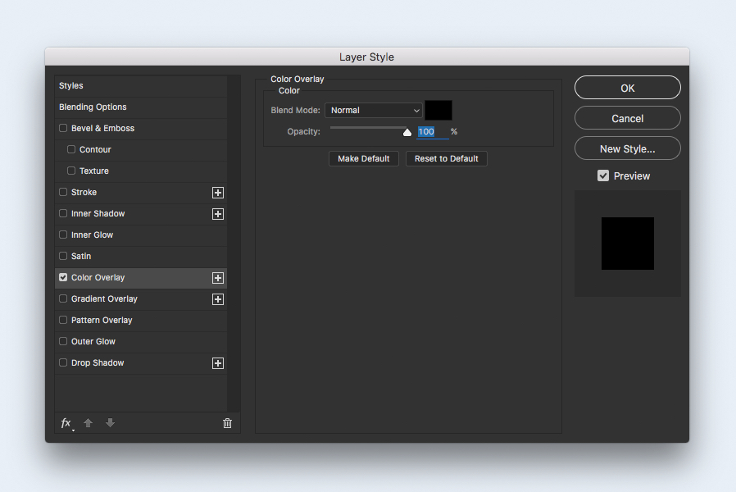The height and width of the screenshot is (492, 736).
Task: Disable the Preview checkbox
Action: (602, 175)
